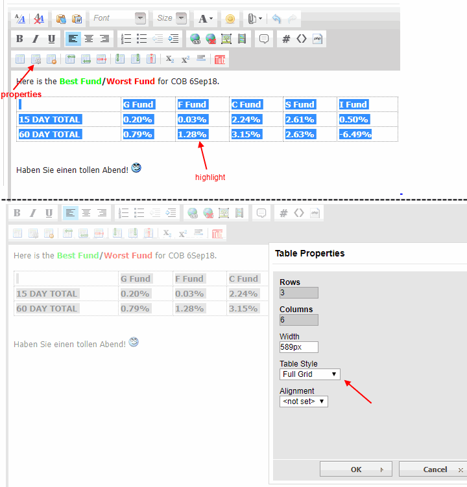Click the OK button in Table Properties
Viewport: 467px width, 487px height.
(356, 470)
